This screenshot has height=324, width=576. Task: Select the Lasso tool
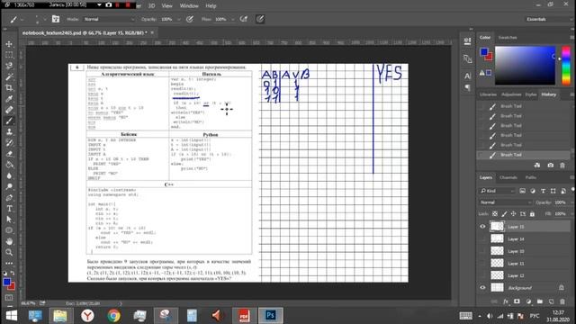9,66
